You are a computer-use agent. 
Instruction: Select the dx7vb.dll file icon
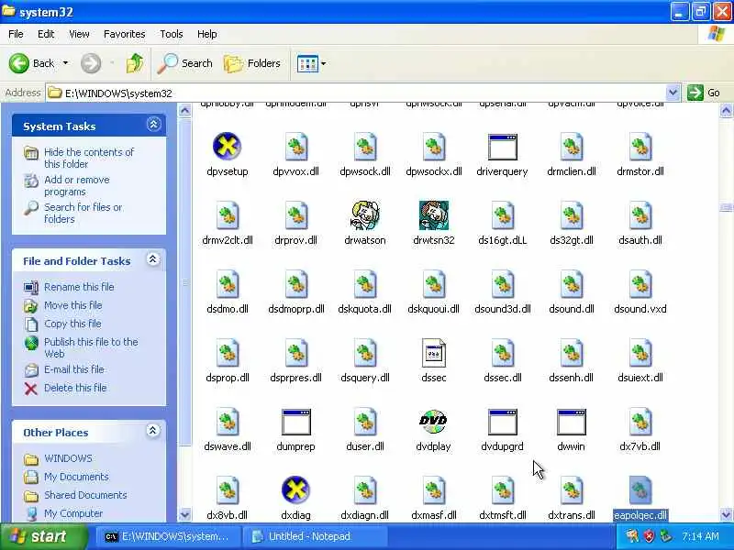tap(639, 422)
